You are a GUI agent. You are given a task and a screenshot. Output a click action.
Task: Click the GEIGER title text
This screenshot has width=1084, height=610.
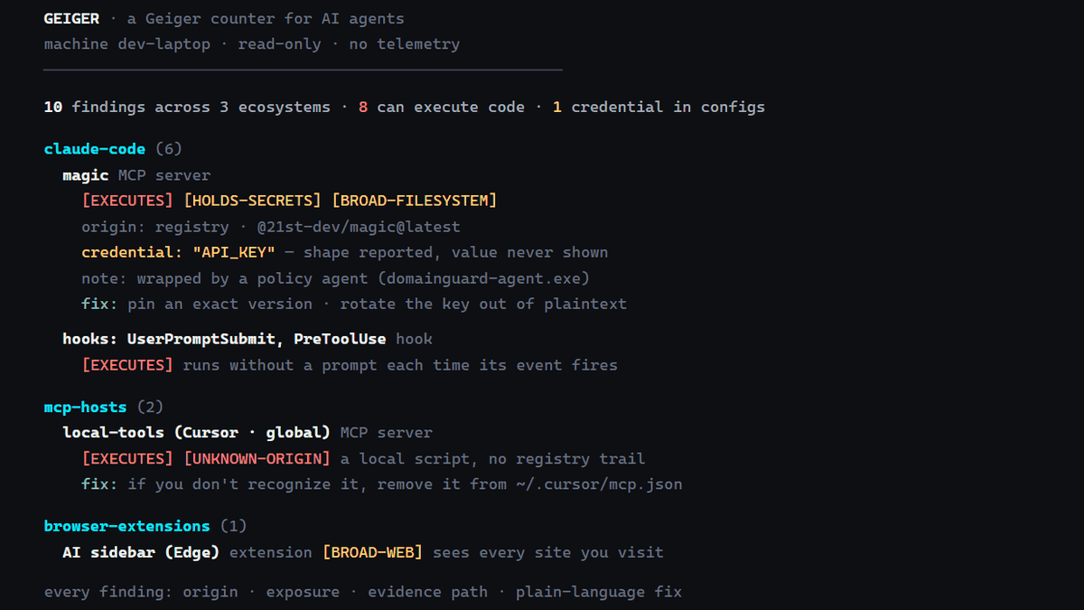[71, 18]
